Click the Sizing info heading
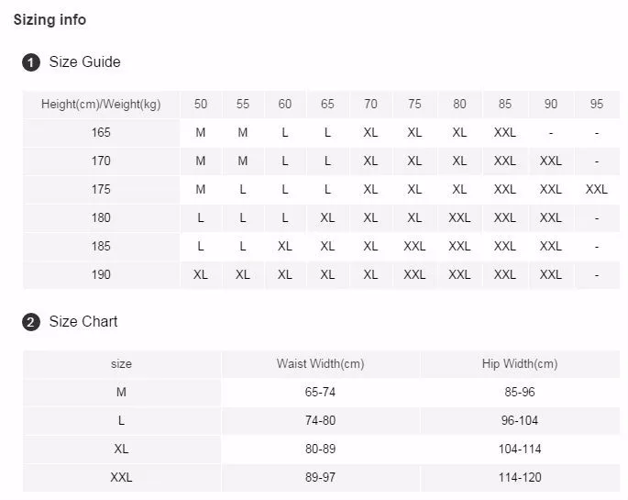 (x=50, y=19)
